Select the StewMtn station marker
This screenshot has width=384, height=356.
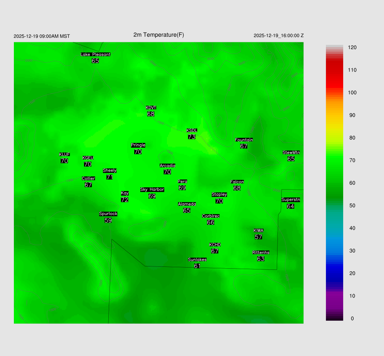point(291,153)
